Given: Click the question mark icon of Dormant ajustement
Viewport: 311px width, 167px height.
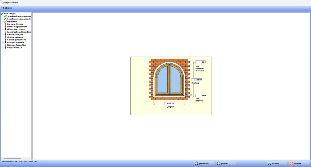Looking at the screenshot, I should point(5,26).
